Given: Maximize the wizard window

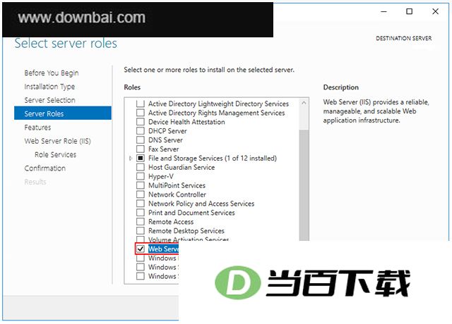Looking at the screenshot, I should click(410, 11).
